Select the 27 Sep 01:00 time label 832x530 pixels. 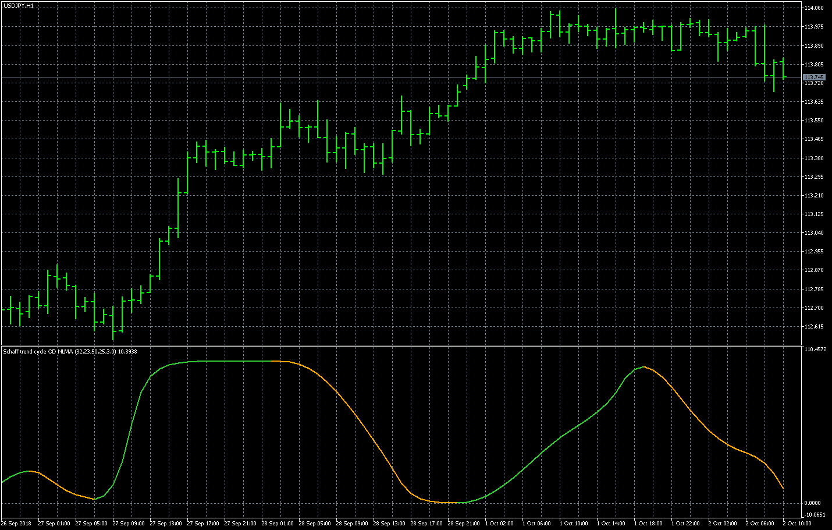pyautogui.click(x=54, y=524)
